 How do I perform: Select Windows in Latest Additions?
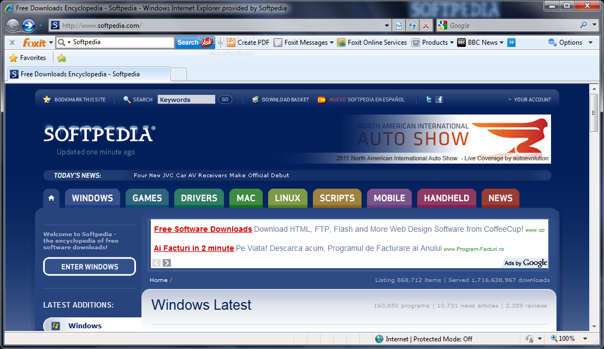(x=92, y=326)
